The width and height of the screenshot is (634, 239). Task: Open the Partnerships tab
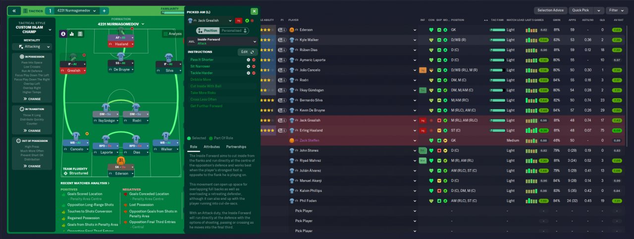point(236,147)
